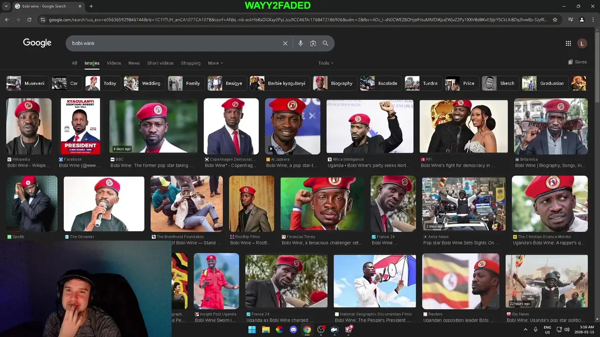Expand the More dropdown
Viewport: 600px width, 337px height.
216,63
